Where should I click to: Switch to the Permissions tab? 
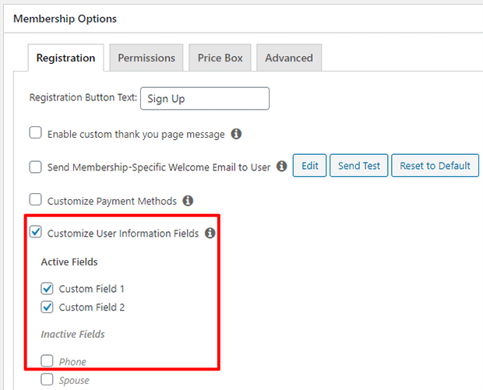pos(146,58)
